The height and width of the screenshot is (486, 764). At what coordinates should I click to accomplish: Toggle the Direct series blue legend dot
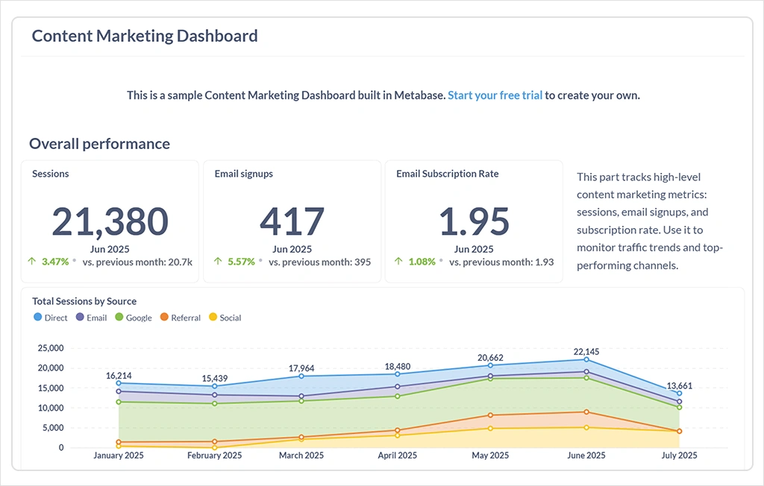38,318
